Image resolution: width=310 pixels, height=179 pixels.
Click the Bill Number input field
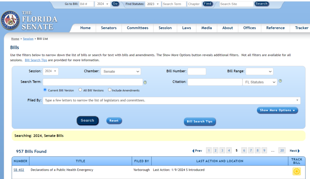197,71
